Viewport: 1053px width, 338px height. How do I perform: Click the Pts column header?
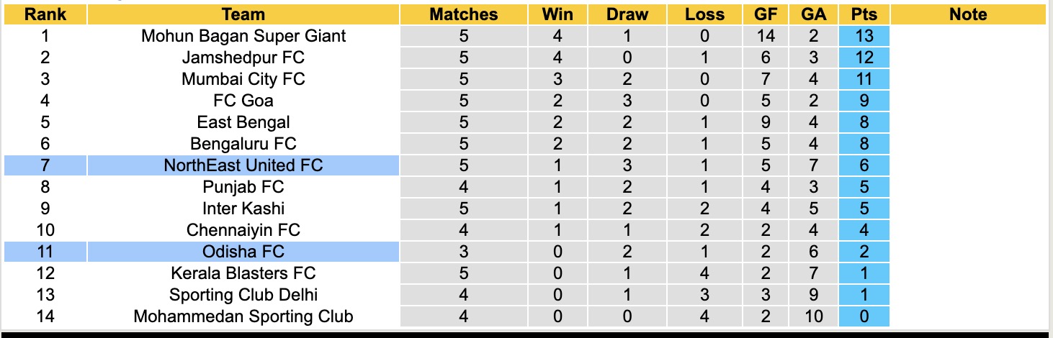(864, 14)
